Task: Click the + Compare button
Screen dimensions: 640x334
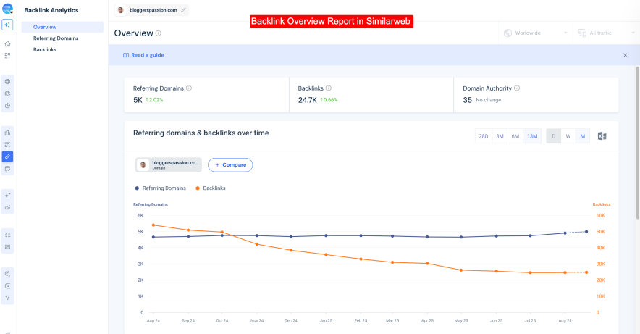Action: [x=230, y=165]
